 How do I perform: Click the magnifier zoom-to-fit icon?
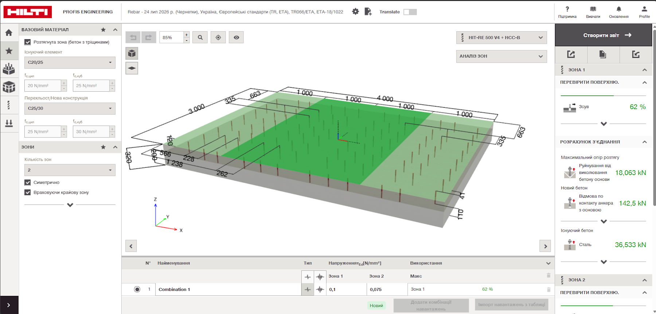[200, 37]
